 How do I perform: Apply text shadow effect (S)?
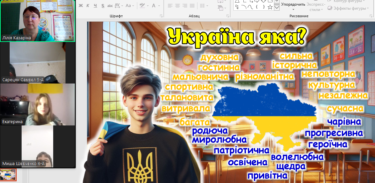click(103, 6)
